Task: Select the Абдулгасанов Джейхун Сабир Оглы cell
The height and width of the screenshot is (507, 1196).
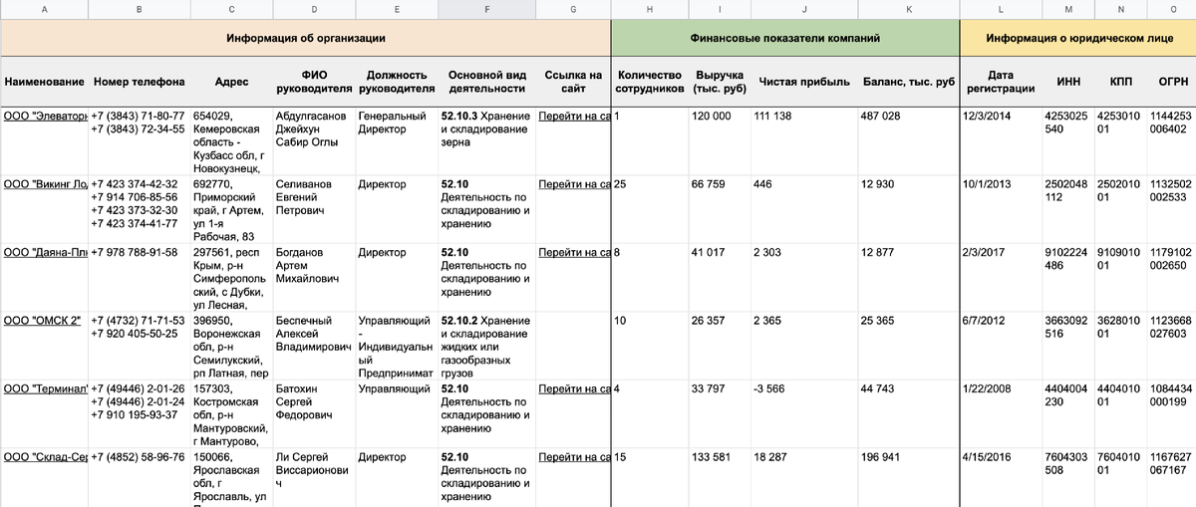Action: pos(313,139)
